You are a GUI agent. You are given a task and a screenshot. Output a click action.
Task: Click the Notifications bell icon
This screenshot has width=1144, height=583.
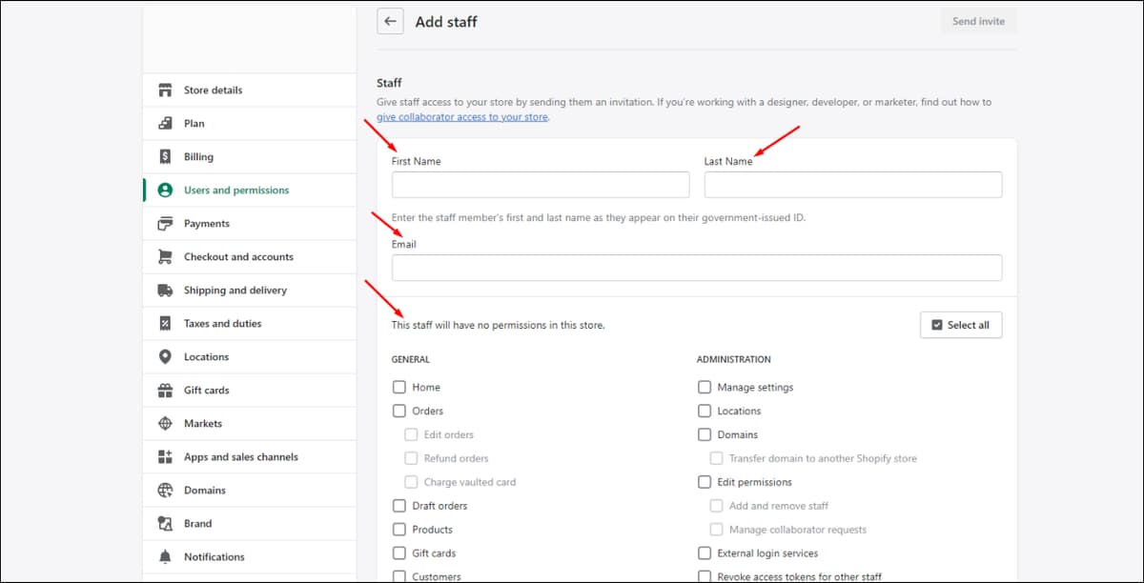click(165, 557)
